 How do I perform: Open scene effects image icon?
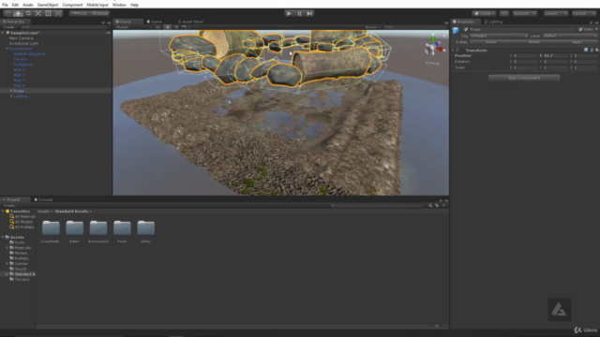185,27
